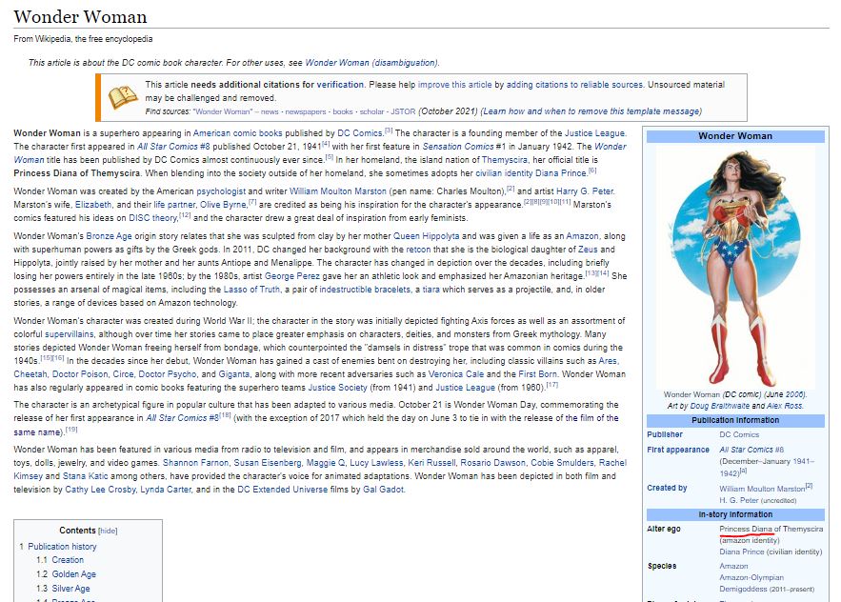
Task: Open William Moulton Marston link in paragraph
Action: point(338,191)
